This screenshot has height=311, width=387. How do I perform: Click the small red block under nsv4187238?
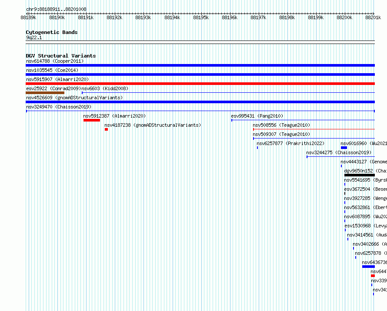pyautogui.click(x=107, y=129)
